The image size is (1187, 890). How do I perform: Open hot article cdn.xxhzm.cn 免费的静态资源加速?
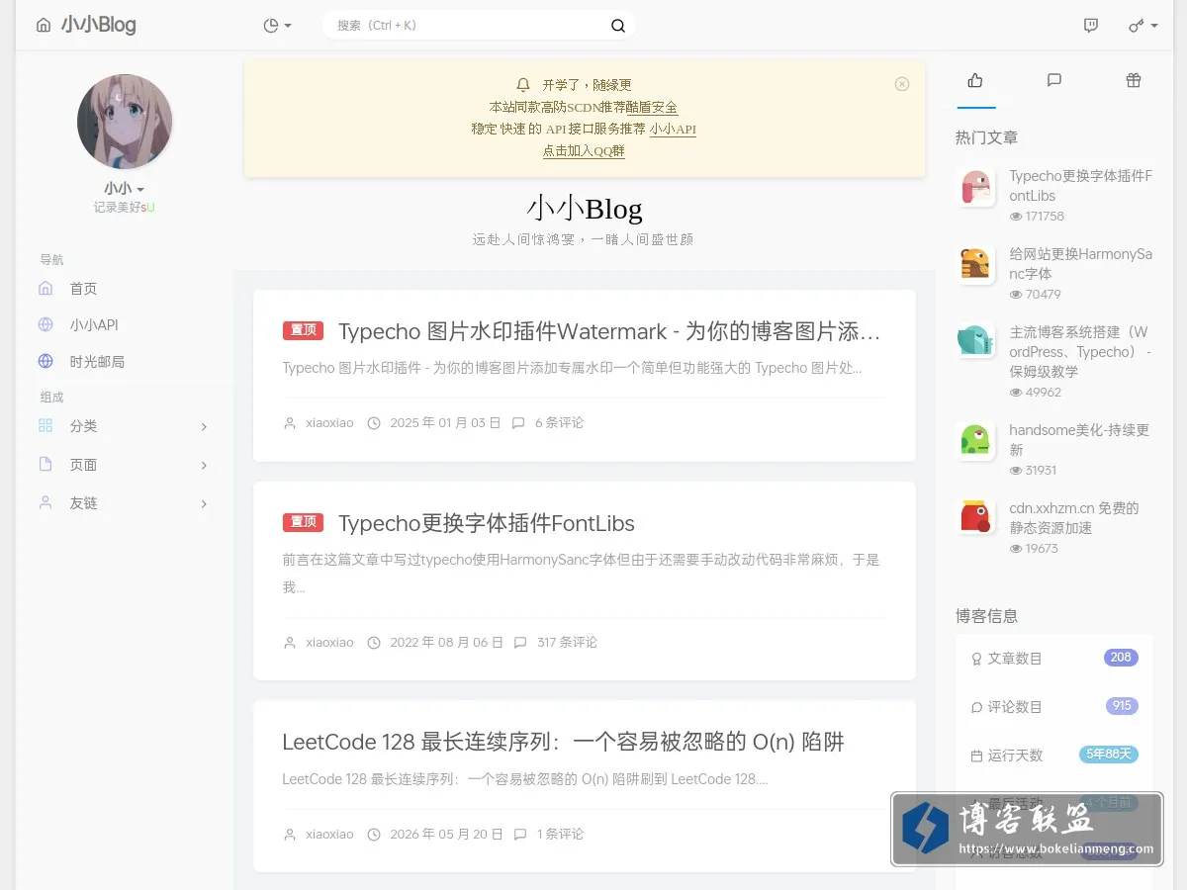click(1074, 518)
